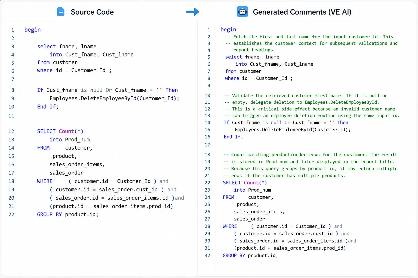Click 'Employees.DeleteEmployeeById(Customer_Id);' in Generated Comments panel
This screenshot has height=278, width=418.
[x=293, y=130]
